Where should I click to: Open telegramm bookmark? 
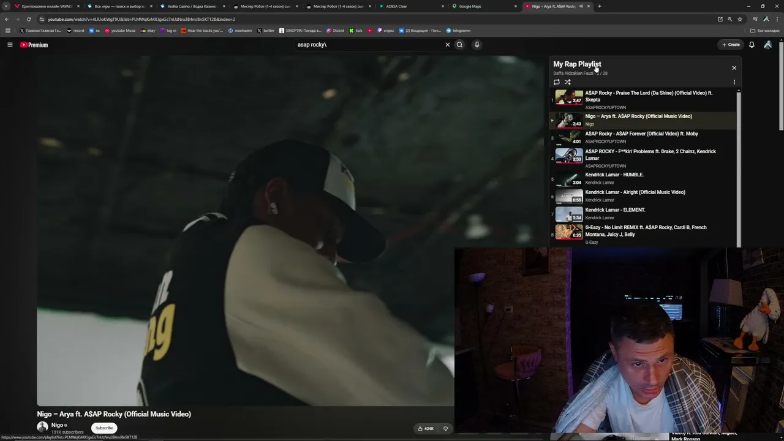tap(458, 31)
